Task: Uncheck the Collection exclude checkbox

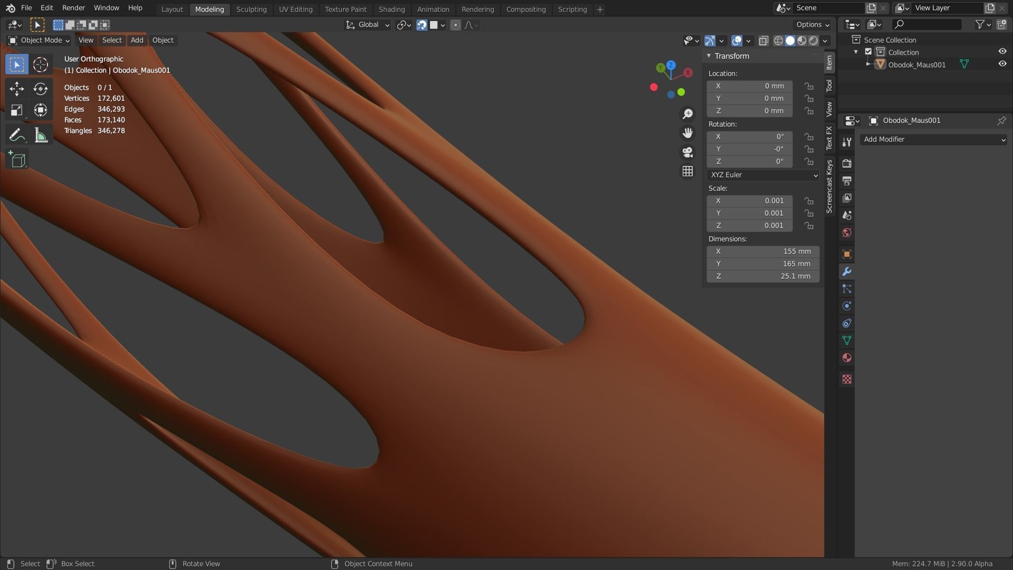Action: coord(868,52)
